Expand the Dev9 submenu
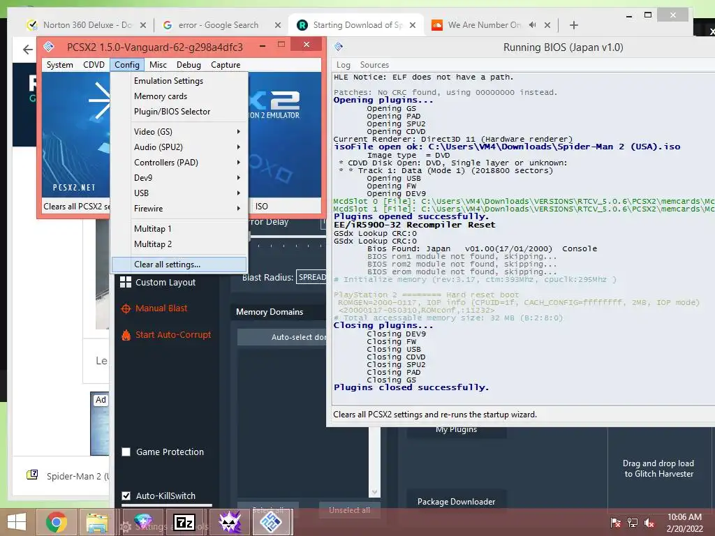Viewport: 715px width, 536px height. (x=179, y=178)
